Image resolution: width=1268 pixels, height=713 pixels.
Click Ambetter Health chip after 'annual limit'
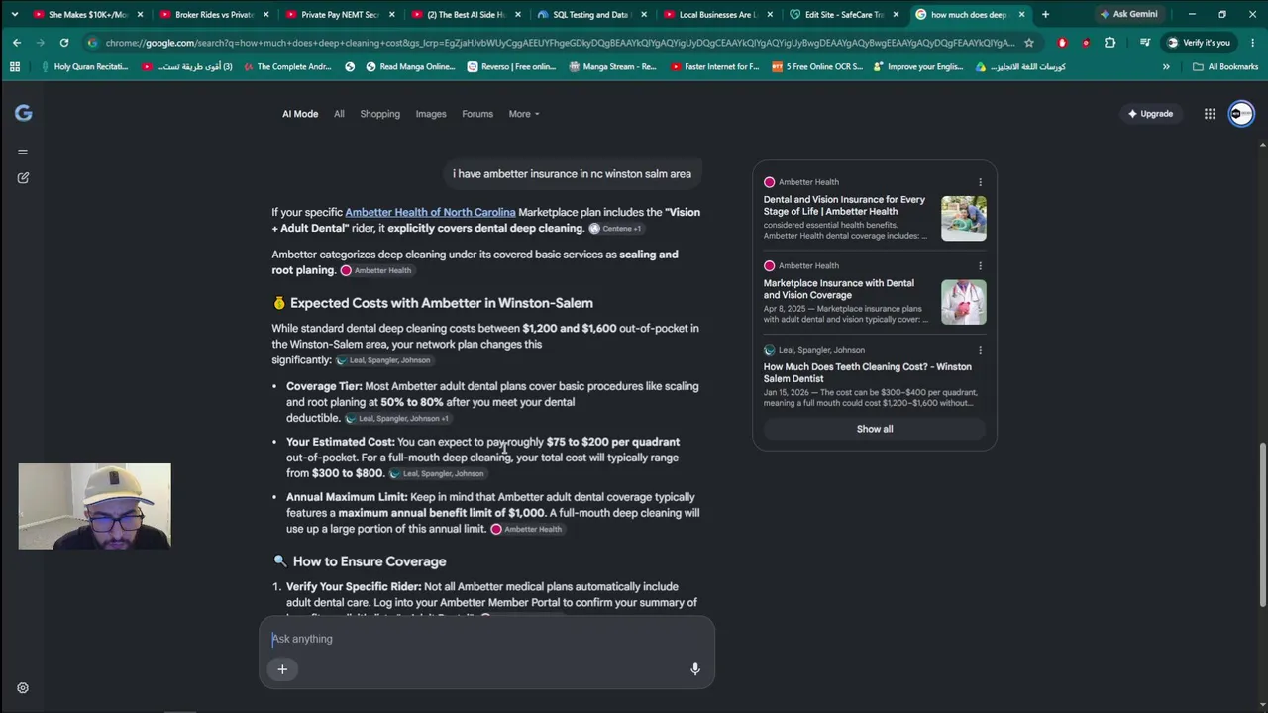coord(526,530)
